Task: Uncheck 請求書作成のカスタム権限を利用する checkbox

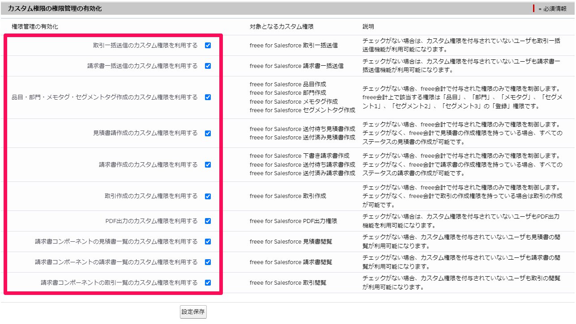Action: (208, 164)
